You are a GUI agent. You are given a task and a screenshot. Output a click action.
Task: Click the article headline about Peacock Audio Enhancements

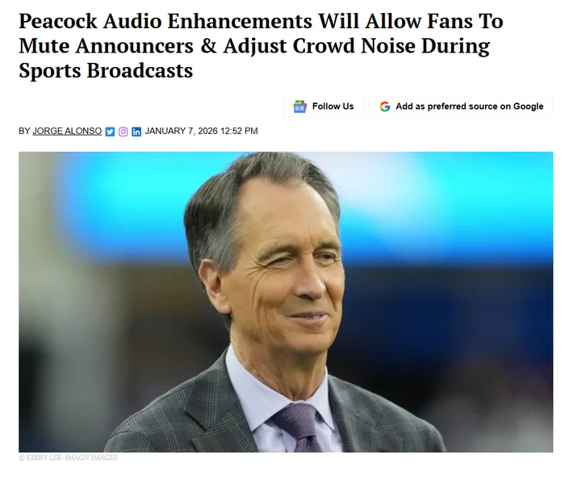click(x=261, y=45)
